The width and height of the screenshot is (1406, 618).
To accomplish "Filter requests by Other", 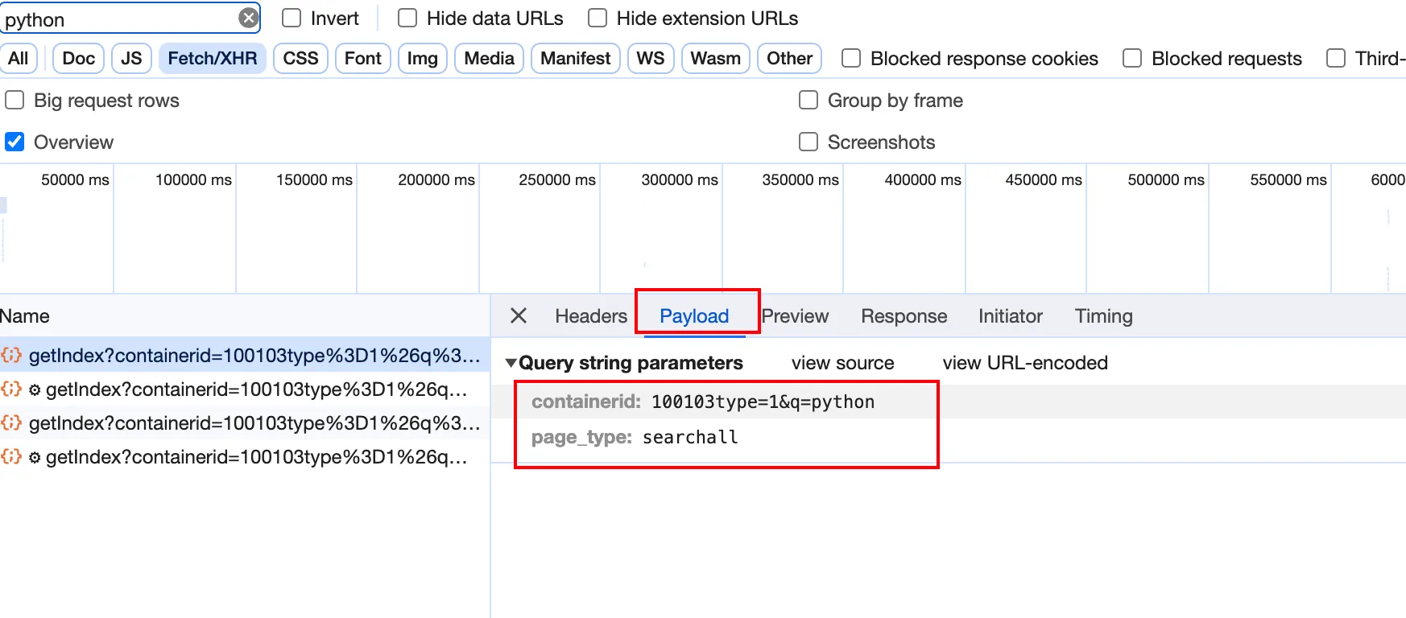I will pos(789,58).
